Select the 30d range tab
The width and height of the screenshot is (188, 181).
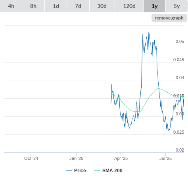pyautogui.click(x=102, y=6)
